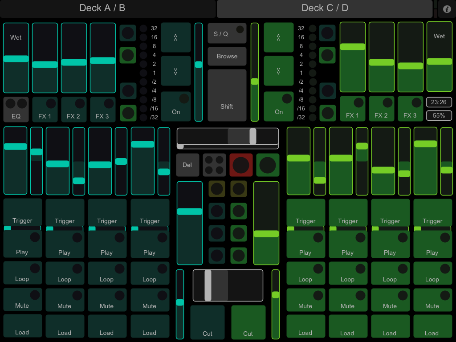Tap the teal double-up chevron button
Image resolution: width=456 pixels, height=342 pixels.
[x=175, y=38]
